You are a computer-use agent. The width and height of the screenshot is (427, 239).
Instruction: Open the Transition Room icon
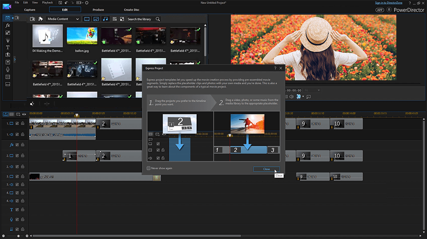coord(8,55)
